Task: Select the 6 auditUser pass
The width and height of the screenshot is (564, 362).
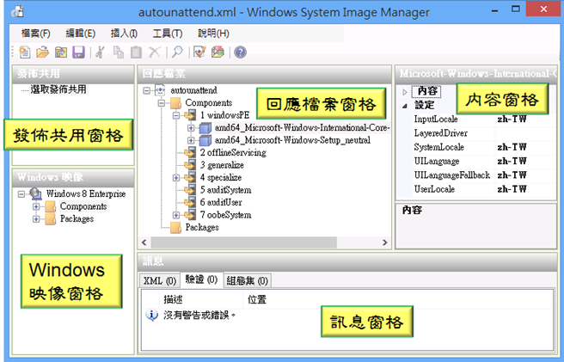Action: click(x=221, y=202)
